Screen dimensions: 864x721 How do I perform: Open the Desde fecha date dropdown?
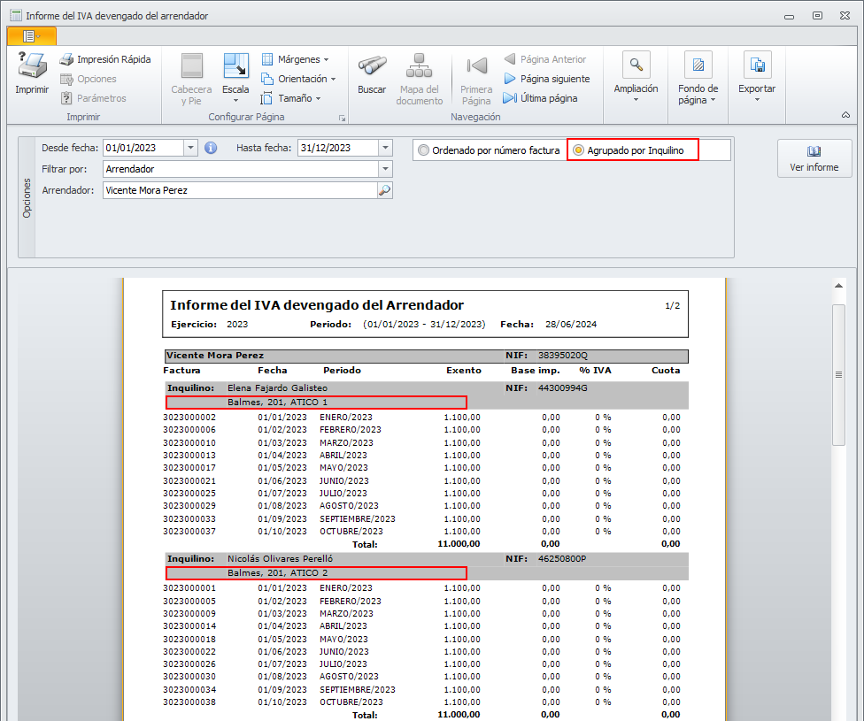(x=190, y=148)
